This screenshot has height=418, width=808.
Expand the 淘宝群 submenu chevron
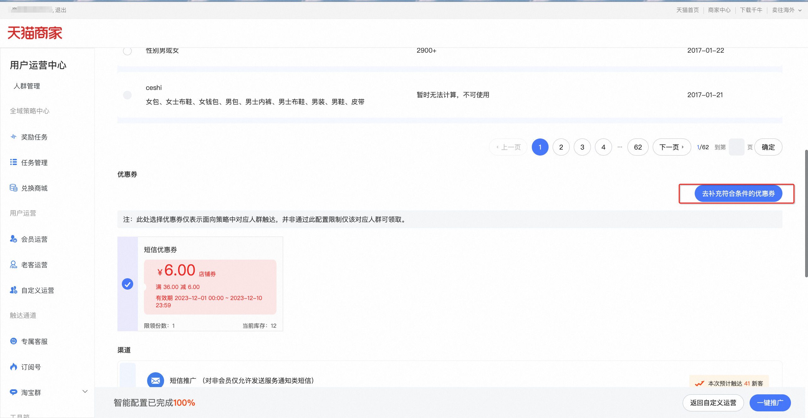pos(85,392)
